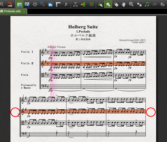Click the play/stop playback icon

[139, 4]
